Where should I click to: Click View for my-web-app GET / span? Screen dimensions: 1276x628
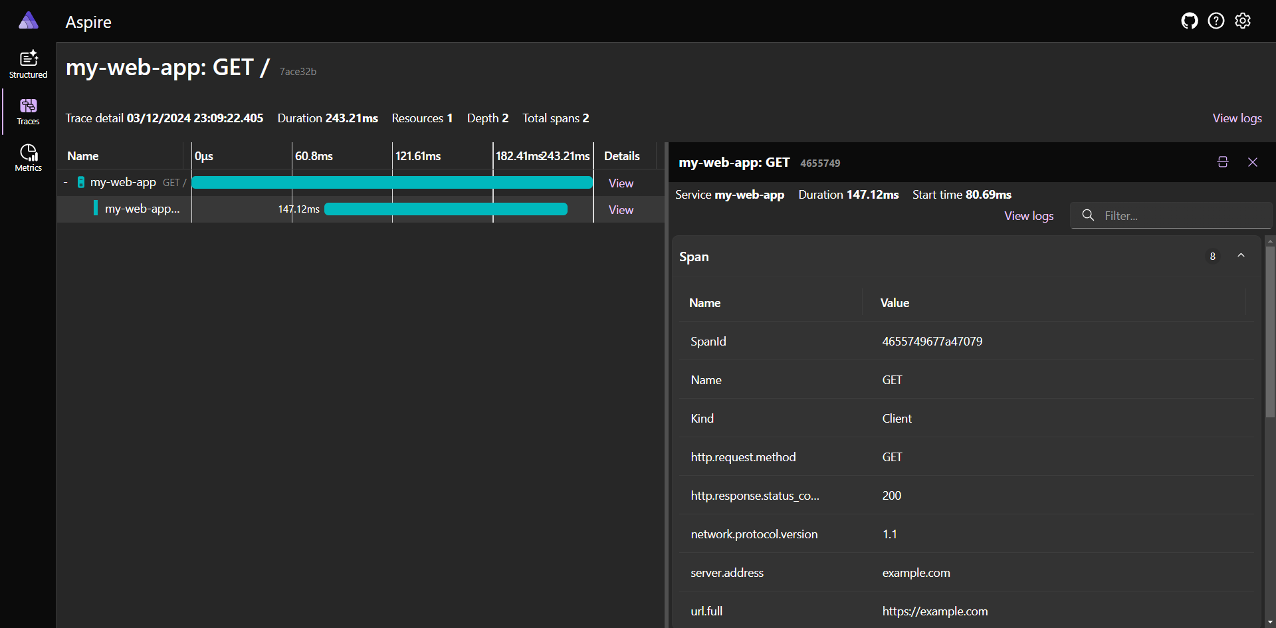pos(621,183)
